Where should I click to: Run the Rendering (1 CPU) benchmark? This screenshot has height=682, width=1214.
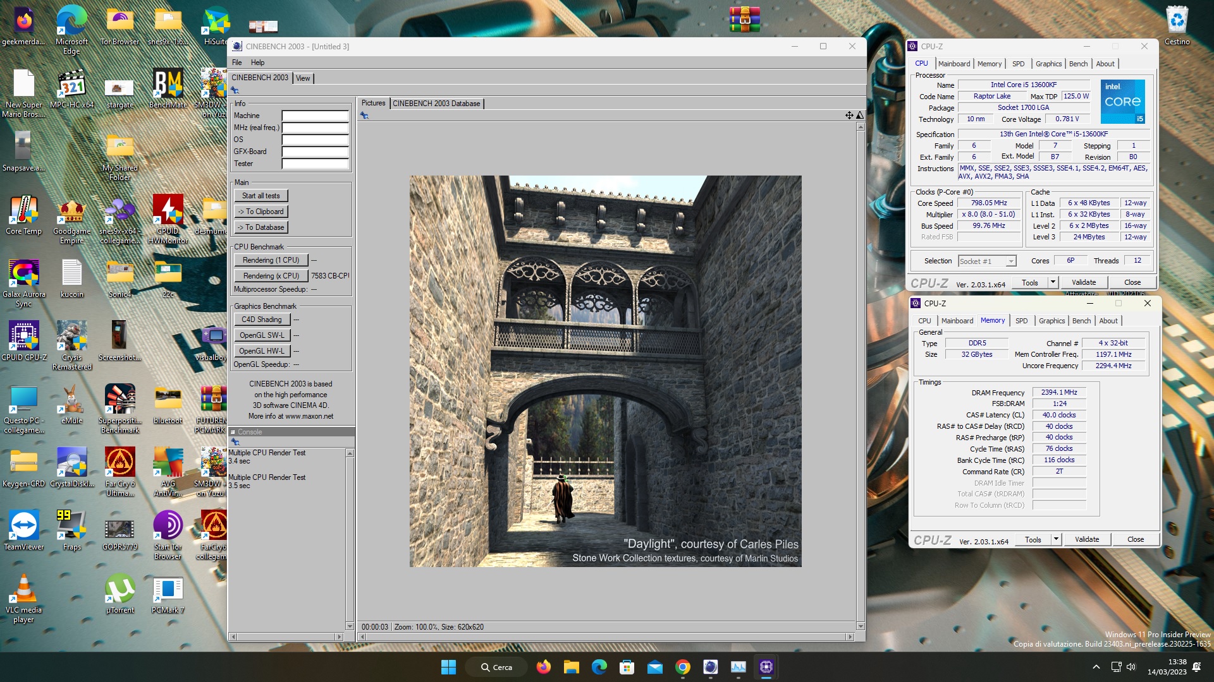[271, 260]
